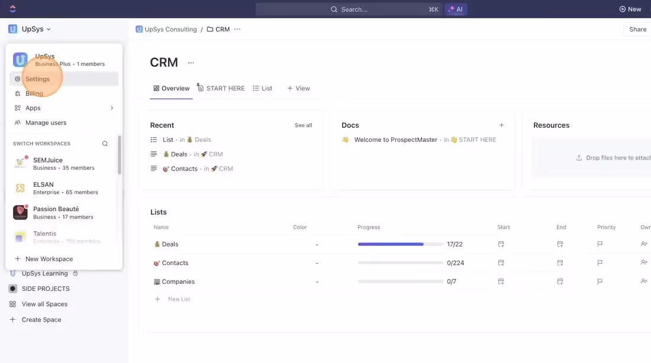Open Billing settings
The height and width of the screenshot is (363, 651).
34,93
